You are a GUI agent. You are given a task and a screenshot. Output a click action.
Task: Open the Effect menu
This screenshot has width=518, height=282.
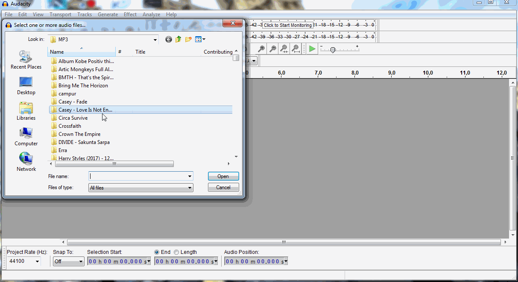(x=130, y=14)
